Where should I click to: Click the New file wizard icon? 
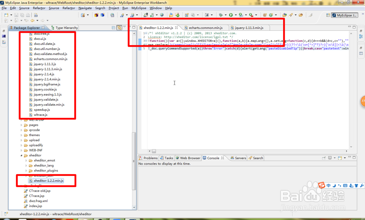(x=6, y=15)
